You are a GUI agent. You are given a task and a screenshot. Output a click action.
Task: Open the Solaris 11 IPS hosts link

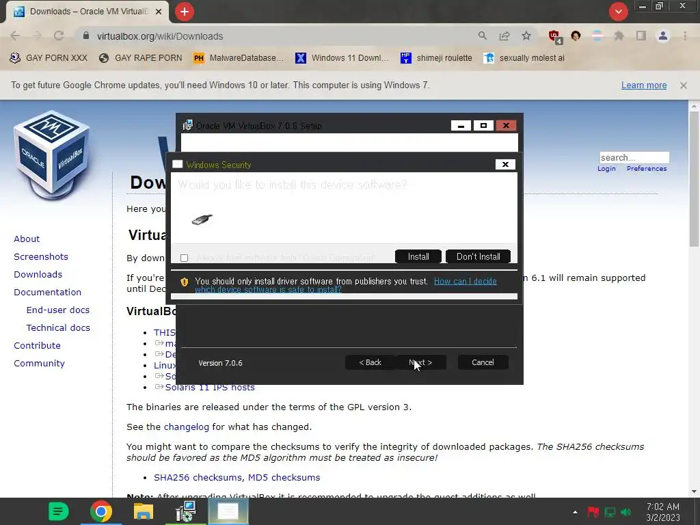[x=210, y=387]
